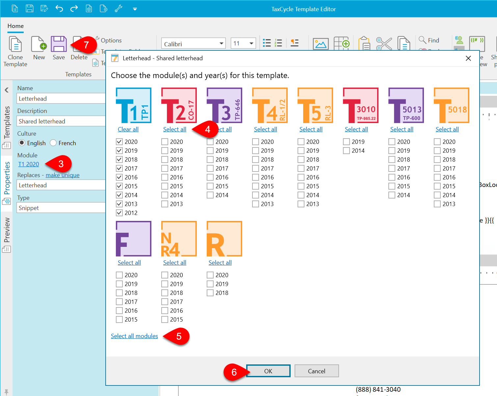Check 2014 under T3010 module

tap(347, 151)
